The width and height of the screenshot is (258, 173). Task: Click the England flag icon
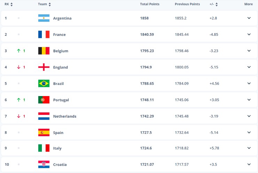coord(44,67)
